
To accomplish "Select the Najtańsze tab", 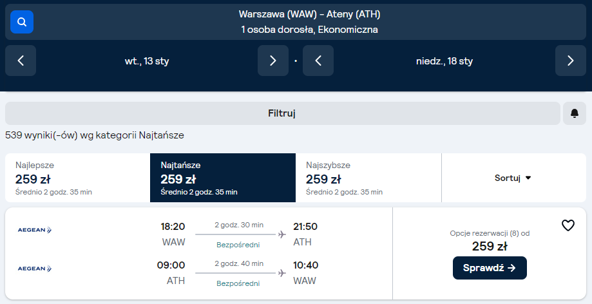I will pos(222,178).
